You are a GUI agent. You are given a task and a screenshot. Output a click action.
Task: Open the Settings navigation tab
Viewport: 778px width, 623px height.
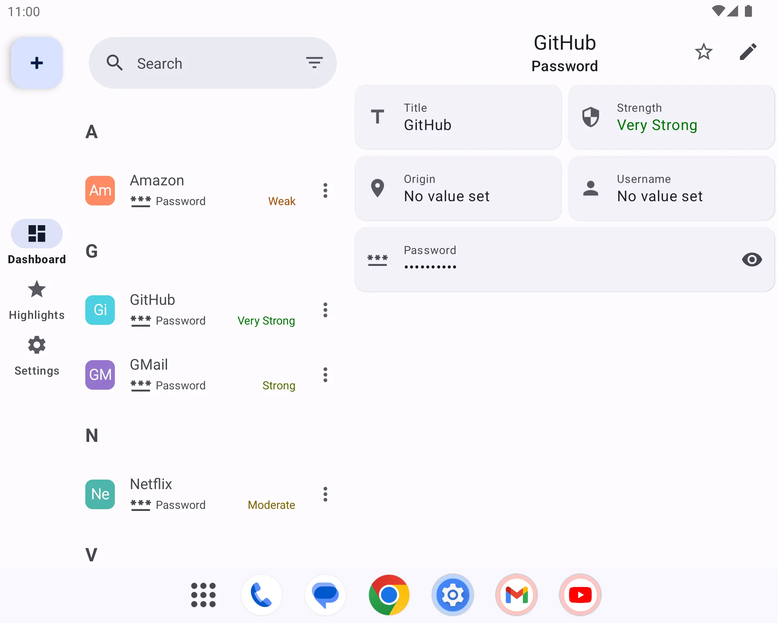(x=37, y=356)
